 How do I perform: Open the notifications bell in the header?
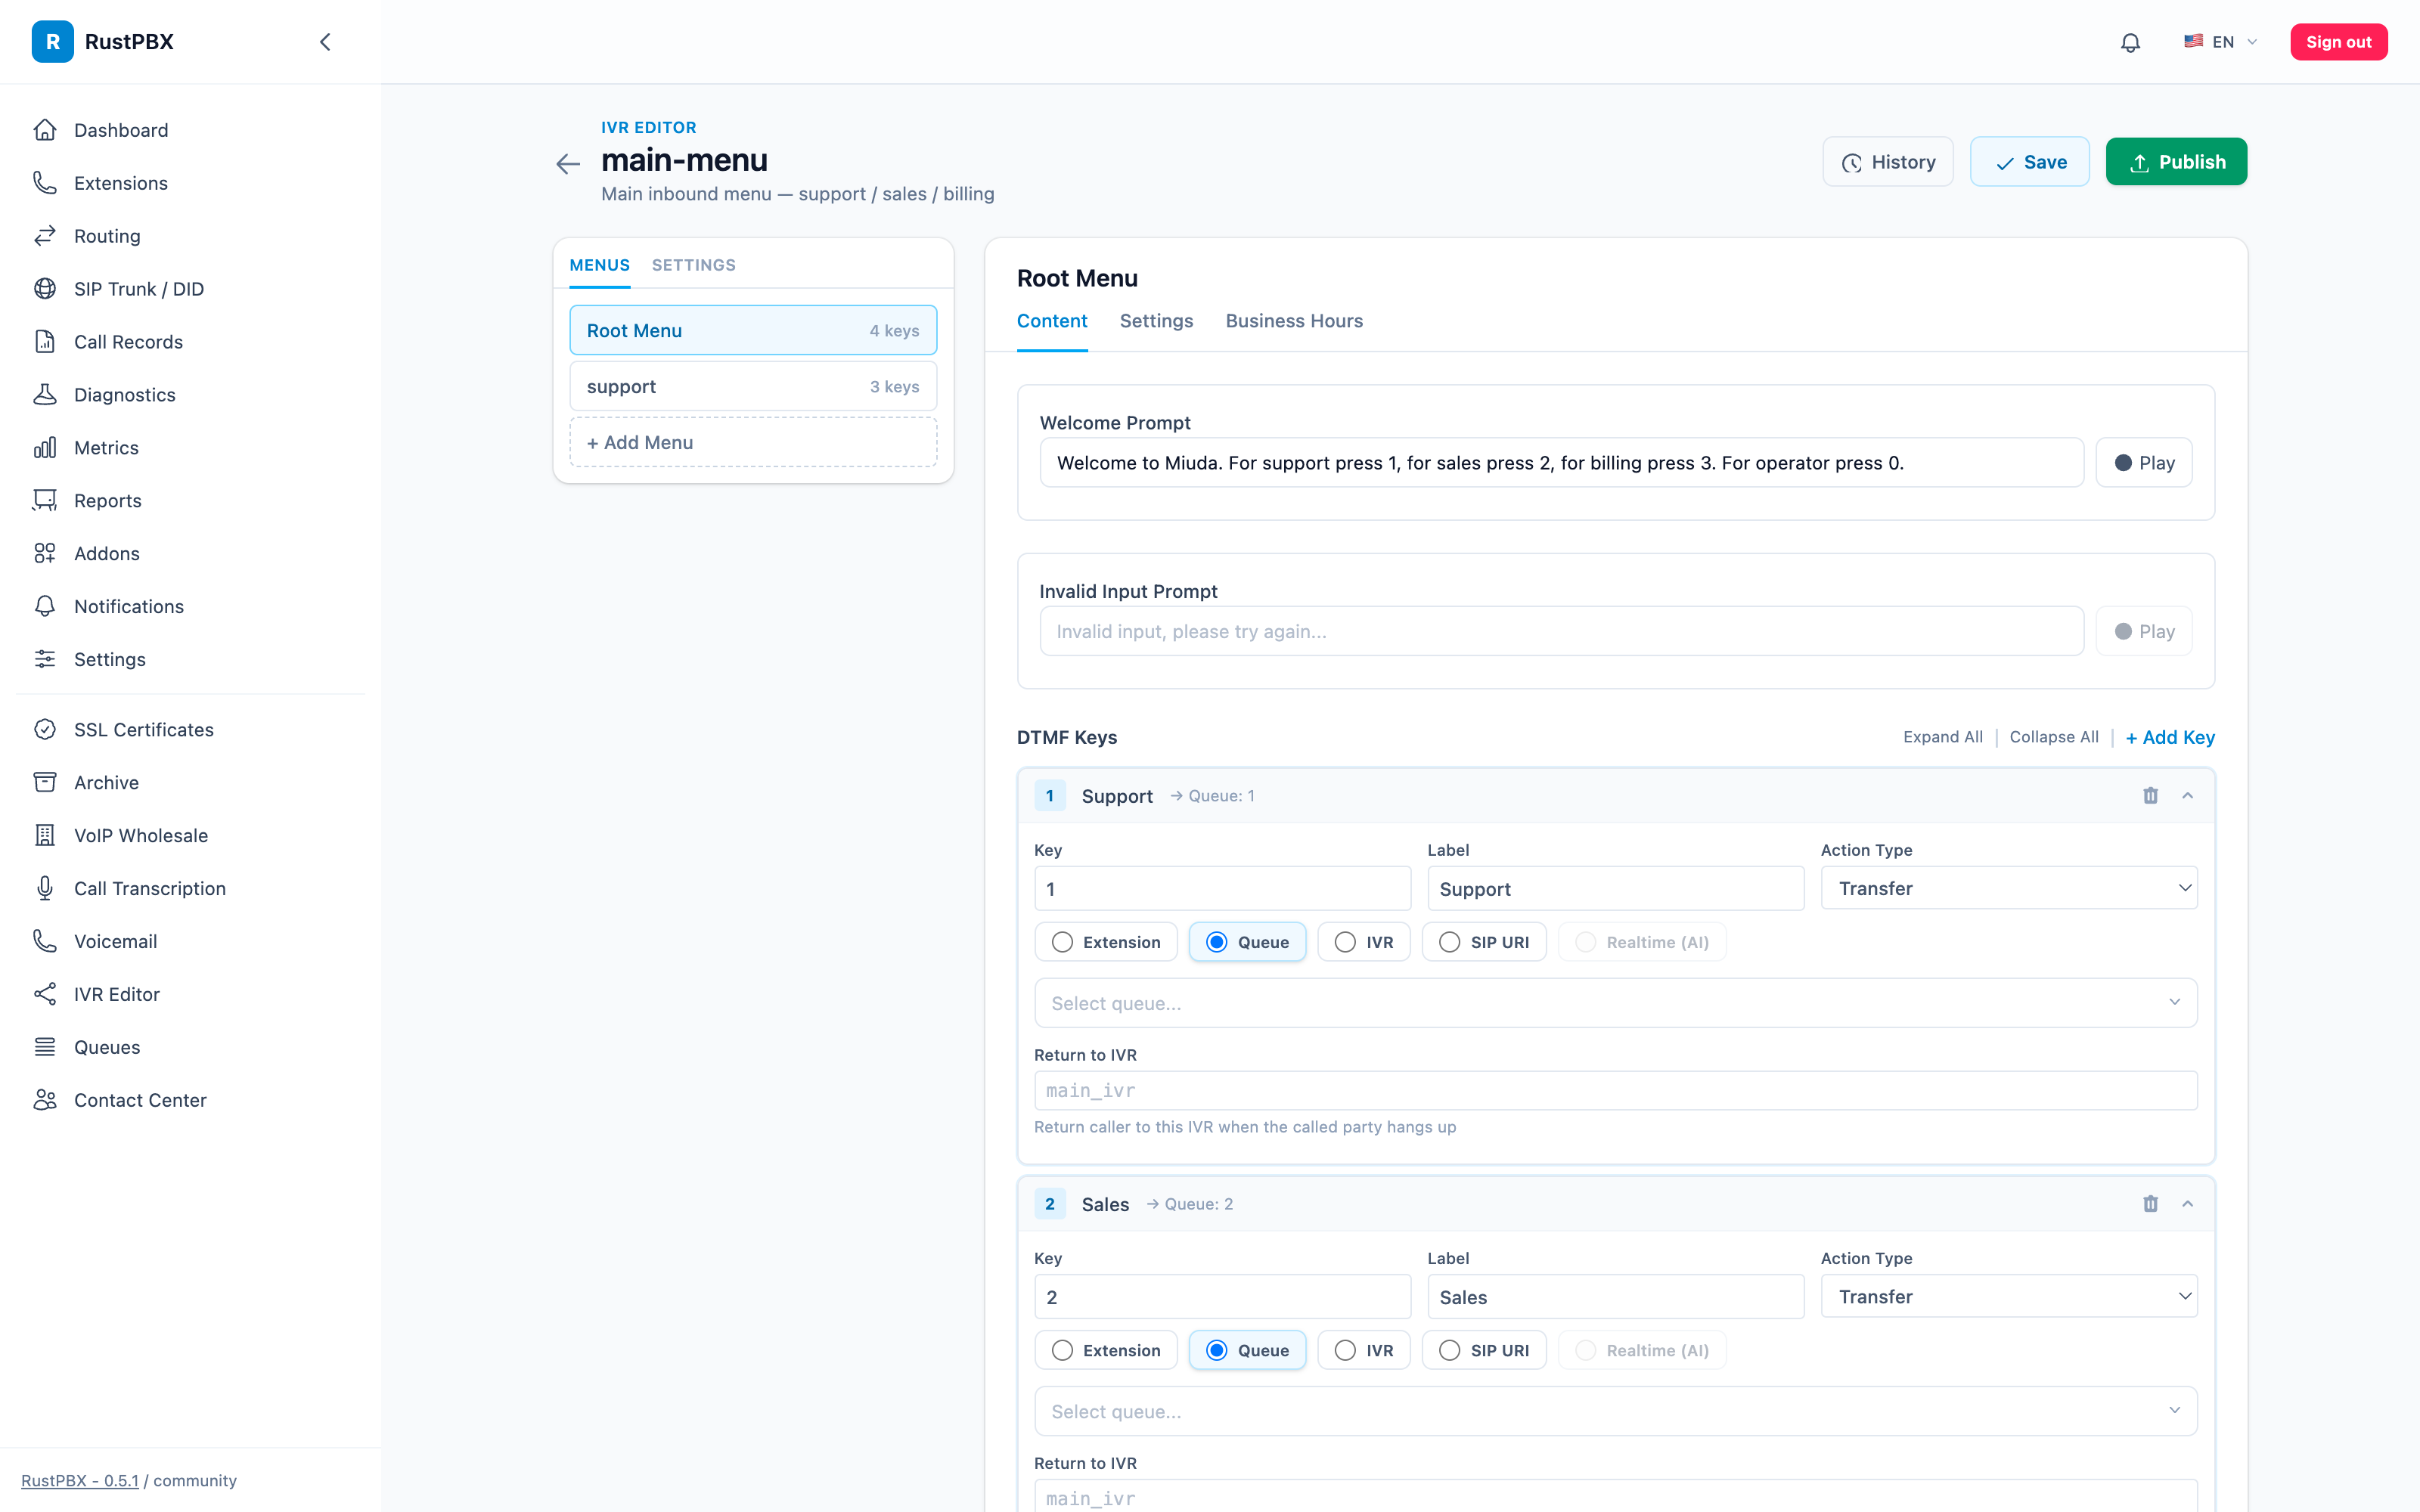coord(2130,42)
